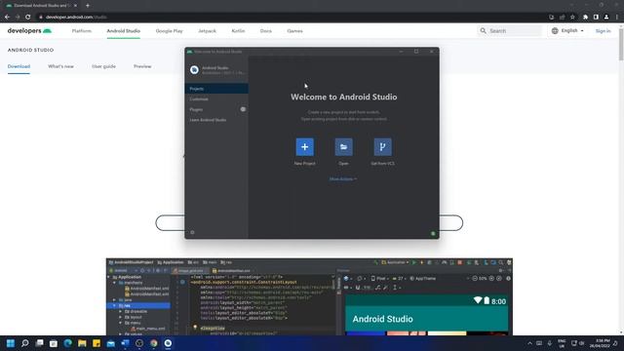Switch to the Download tab
Viewport: 624px width, 351px height.
(19, 66)
